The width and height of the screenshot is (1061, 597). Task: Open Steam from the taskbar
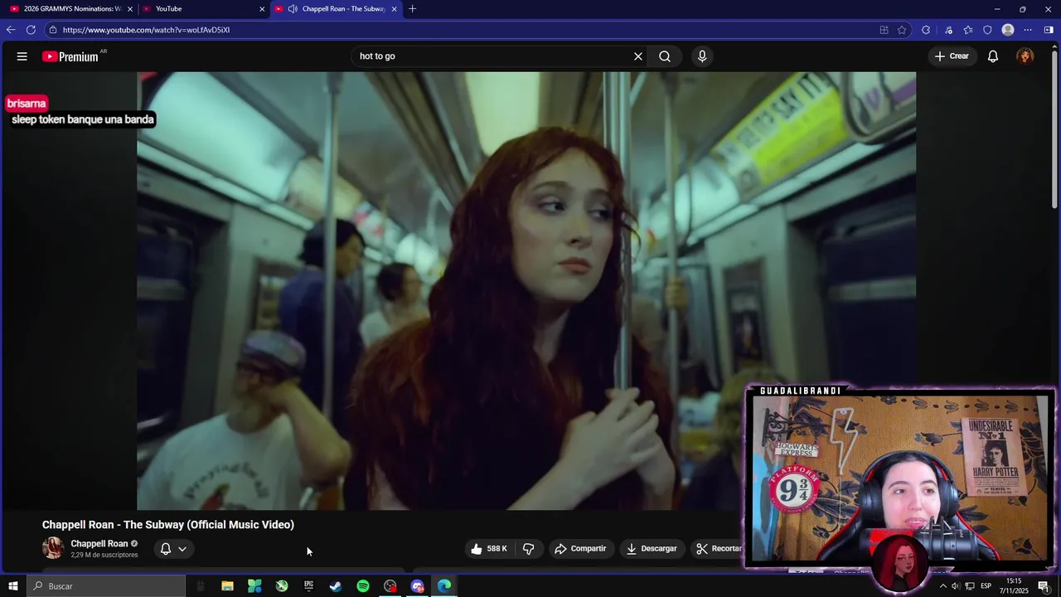(x=336, y=586)
